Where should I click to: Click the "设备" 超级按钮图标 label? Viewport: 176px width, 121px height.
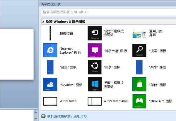[114, 33]
